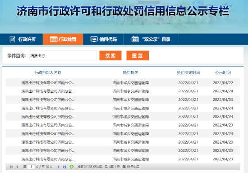Click the 搜索 search button
The image size is (248, 173).
(x=110, y=55)
